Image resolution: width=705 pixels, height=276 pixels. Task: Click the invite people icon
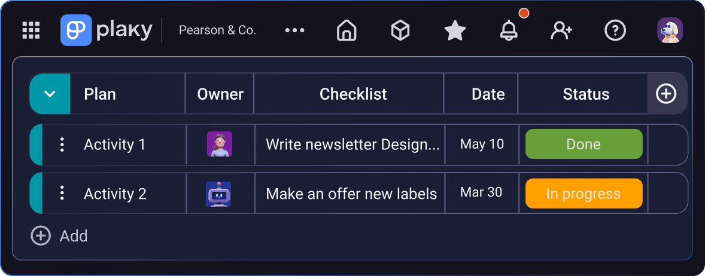point(561,30)
